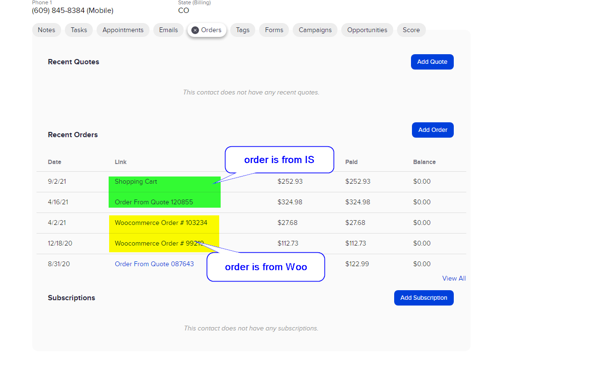
Task: Select the no recent quotes message
Action: coord(251,92)
